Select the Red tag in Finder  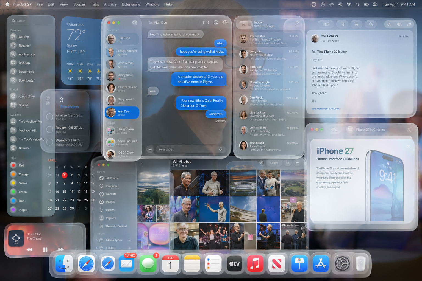pos(17,165)
